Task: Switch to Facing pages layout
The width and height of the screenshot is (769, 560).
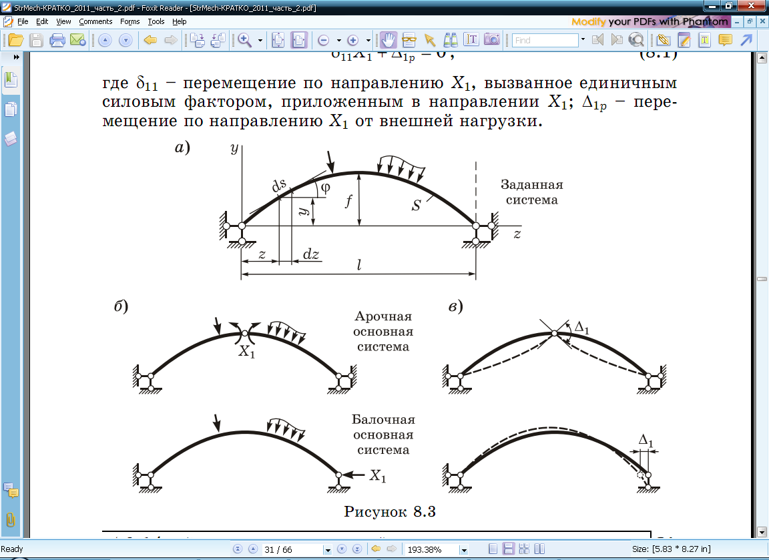Action: click(539, 549)
